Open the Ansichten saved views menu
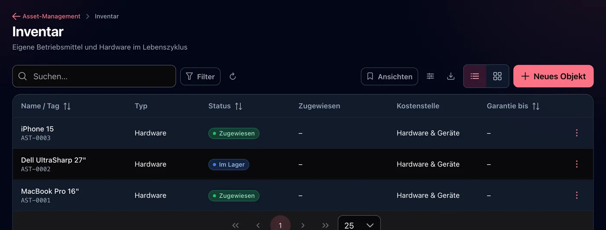The width and height of the screenshot is (606, 230). (390, 77)
